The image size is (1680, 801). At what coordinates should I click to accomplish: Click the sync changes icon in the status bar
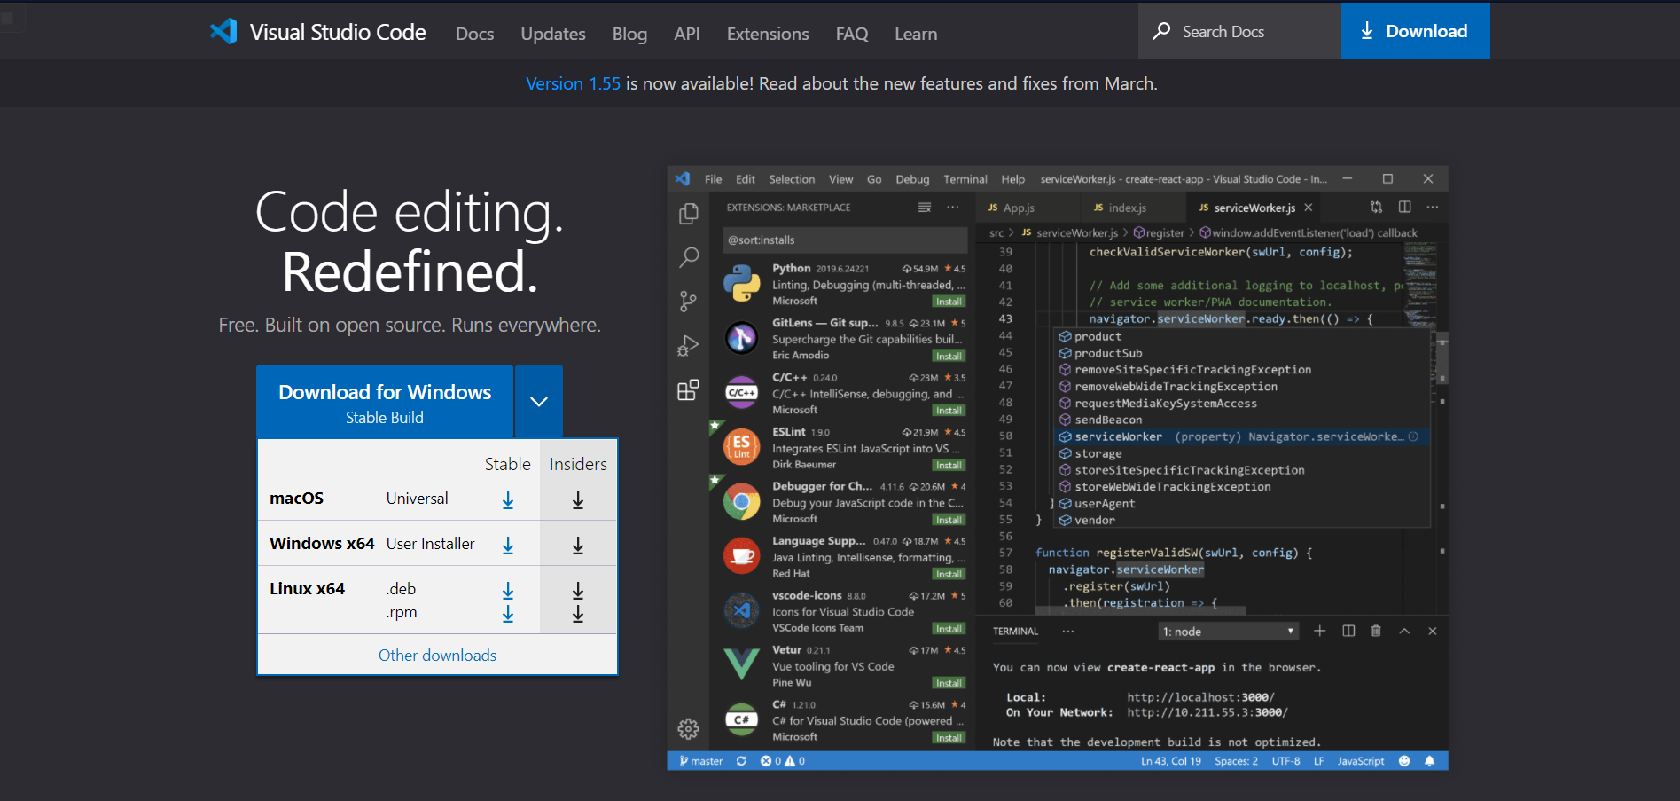[x=741, y=761]
